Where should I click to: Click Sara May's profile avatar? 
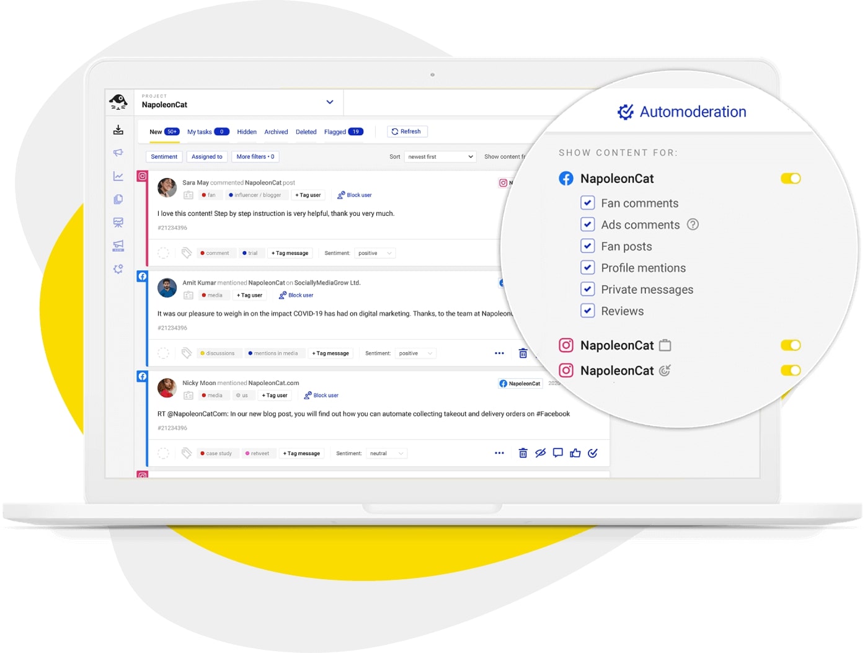pyautogui.click(x=167, y=187)
